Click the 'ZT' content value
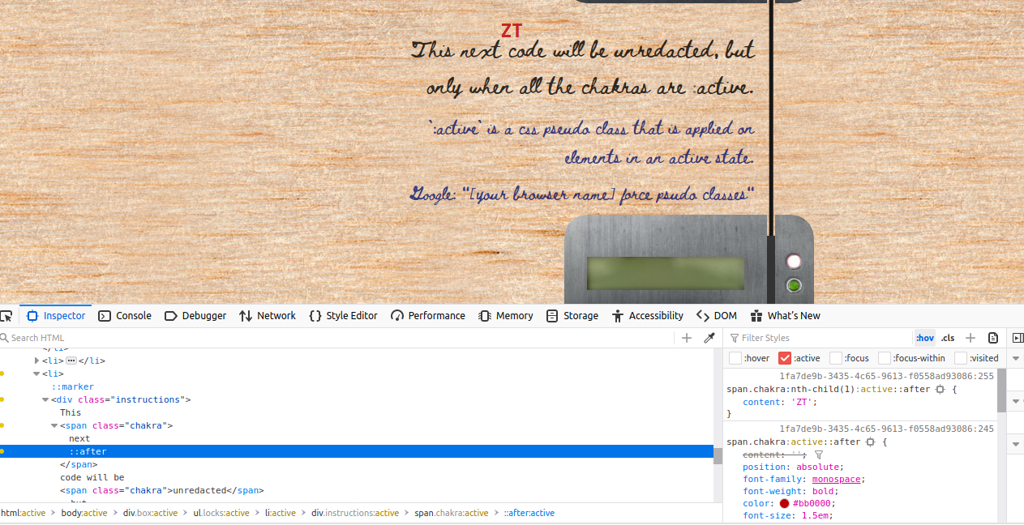Viewport: 1024px width, 525px height. pos(801,403)
